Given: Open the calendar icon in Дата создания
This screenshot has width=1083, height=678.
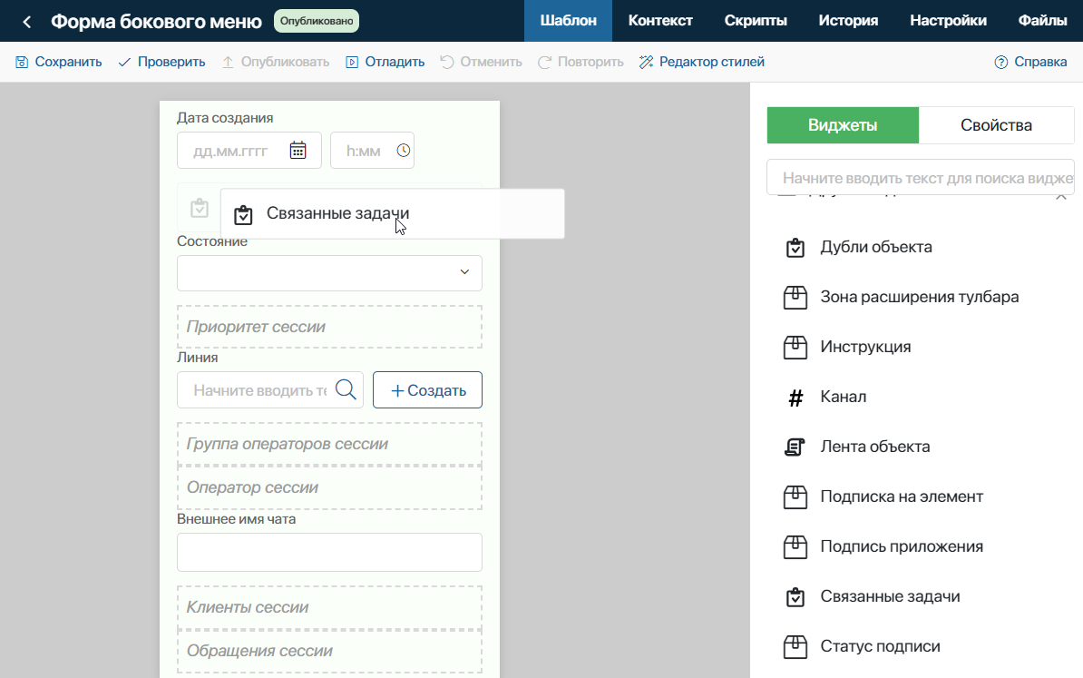Looking at the screenshot, I should point(298,150).
